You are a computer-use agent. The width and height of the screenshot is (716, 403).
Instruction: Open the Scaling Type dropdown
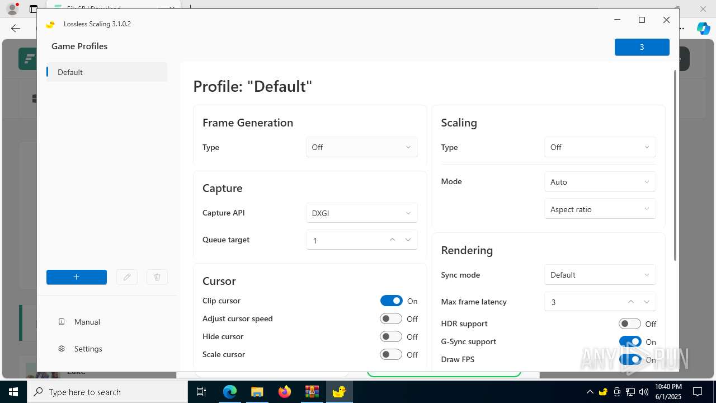pos(600,147)
